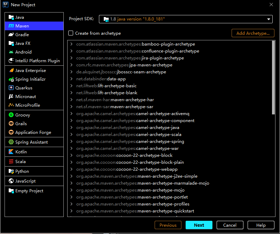Viewport: 280px width, 234px height.
Task: Select camel-archetype-spring row
Action: tap(170, 141)
